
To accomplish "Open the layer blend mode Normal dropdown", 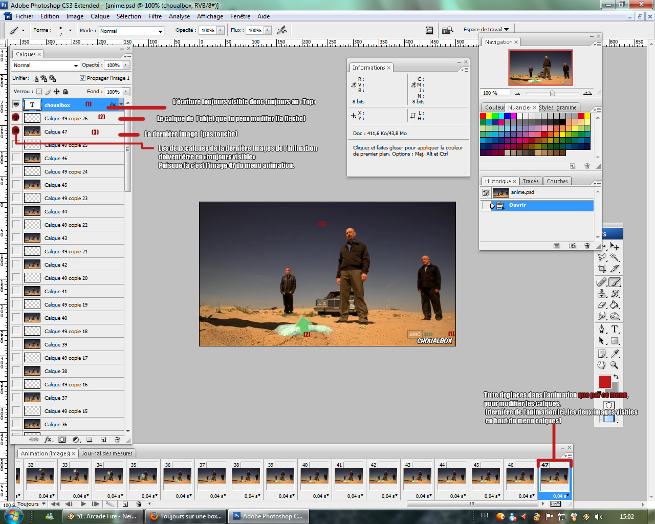I will tap(46, 65).
